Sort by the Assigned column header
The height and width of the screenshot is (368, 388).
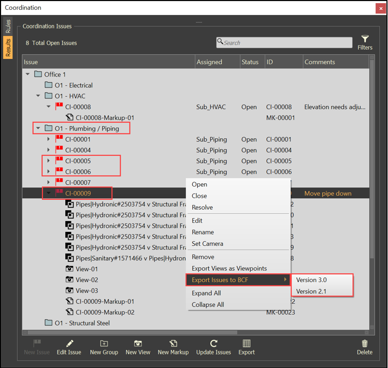[218, 62]
